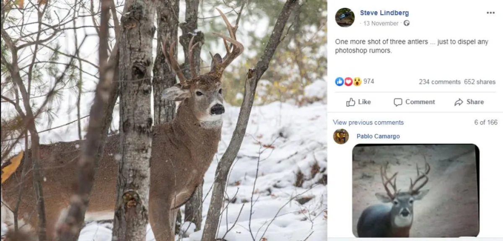This screenshot has width=503, height=241.
Task: View the 652 shares list
Action: 480,82
